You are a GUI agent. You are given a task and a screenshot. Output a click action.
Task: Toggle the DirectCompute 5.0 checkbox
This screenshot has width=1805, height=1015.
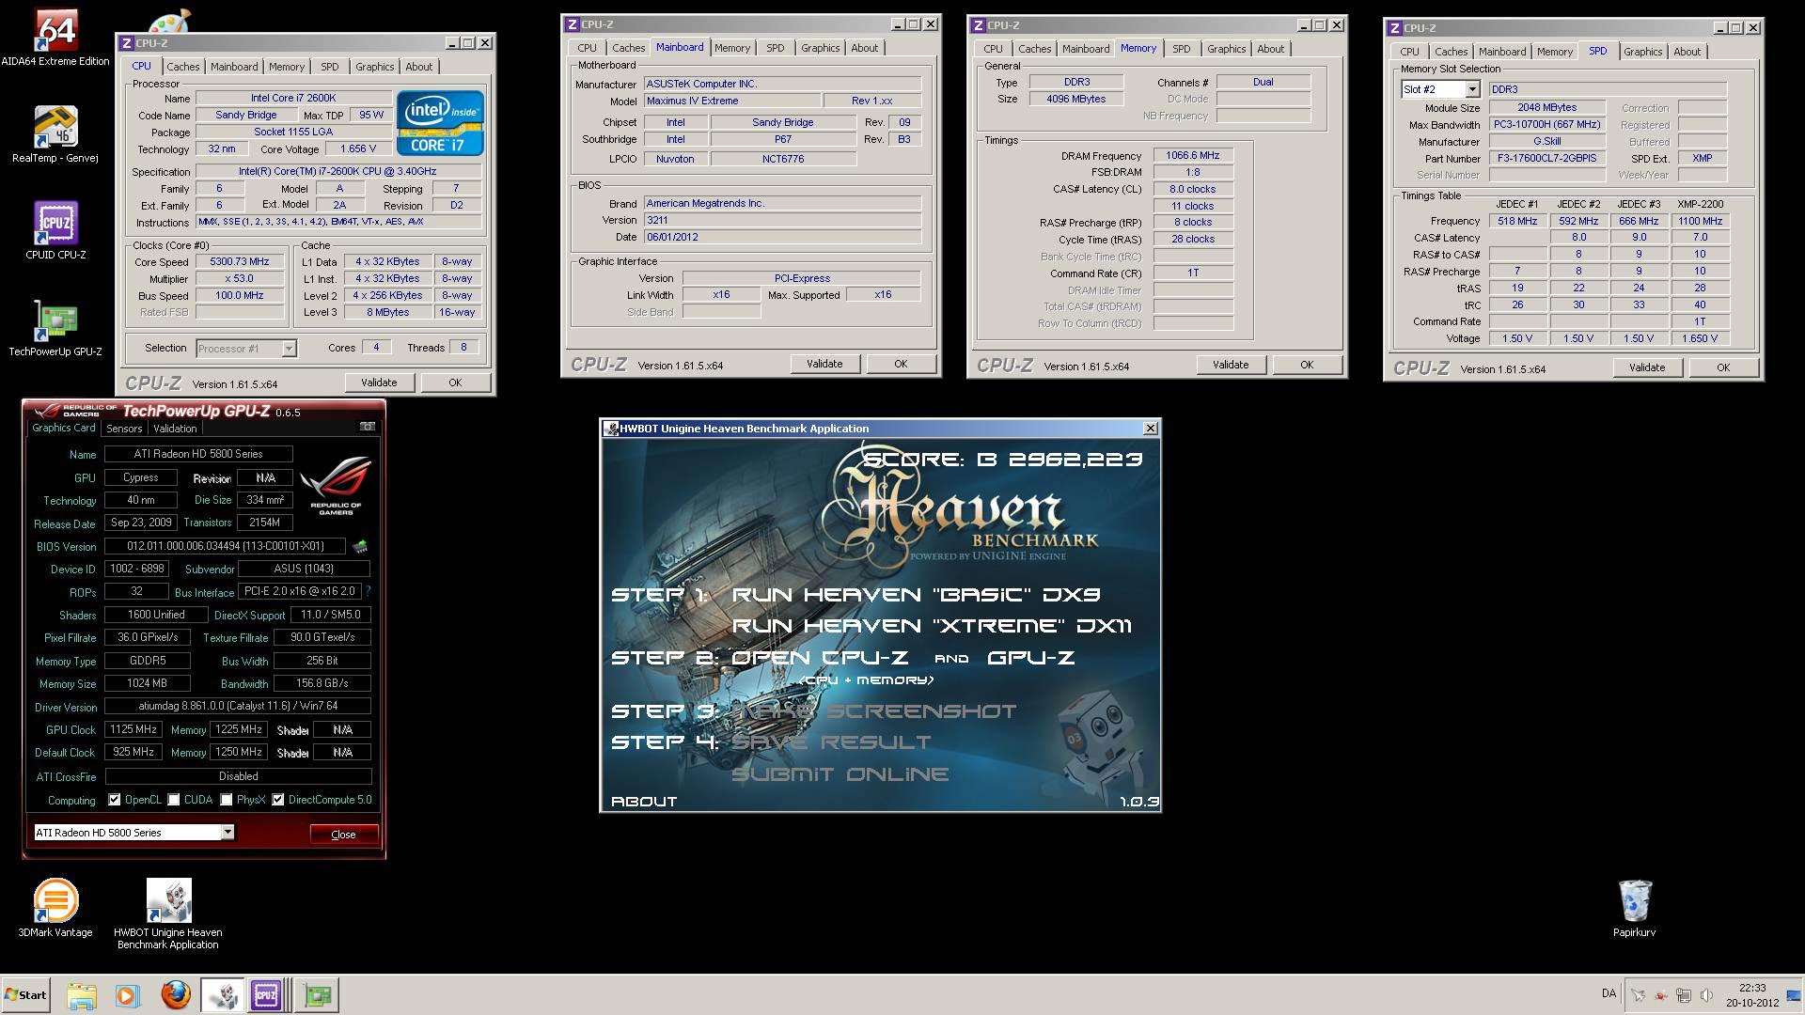pos(278,800)
